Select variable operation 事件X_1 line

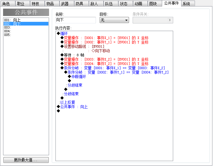(114, 38)
